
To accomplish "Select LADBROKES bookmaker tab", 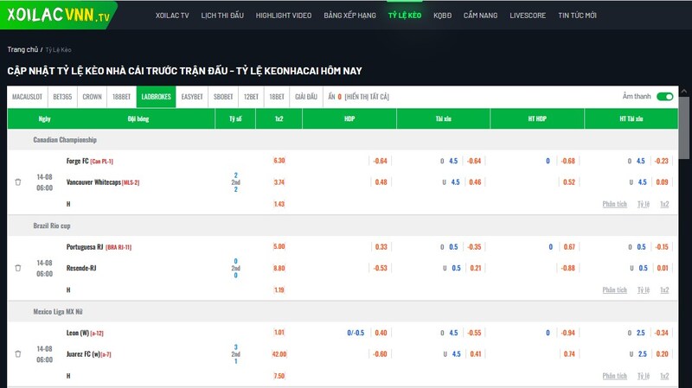I will (157, 97).
